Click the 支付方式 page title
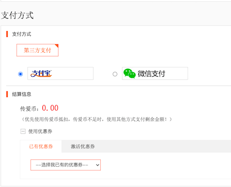Image resolution: width=231 pixels, height=187 pixels. (17, 15)
